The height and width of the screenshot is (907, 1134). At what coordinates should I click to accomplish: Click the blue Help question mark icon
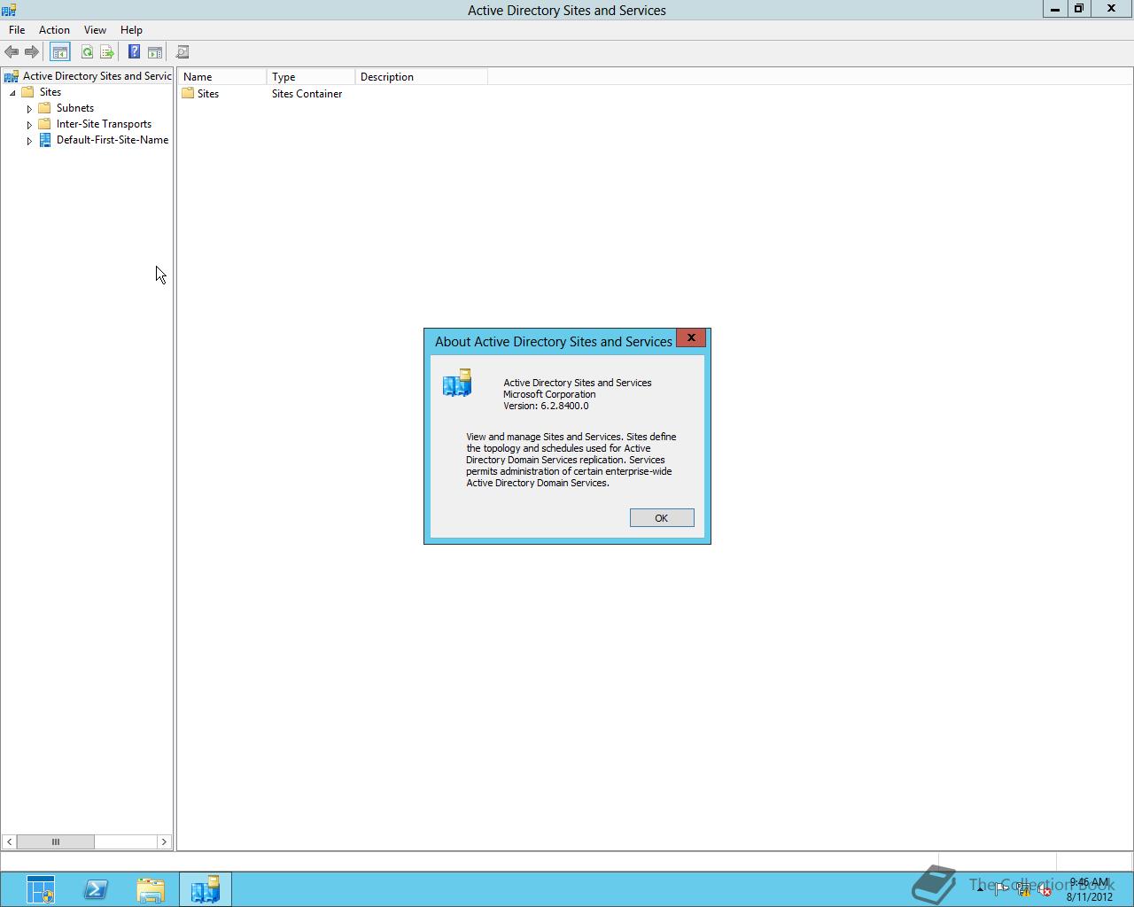(134, 52)
